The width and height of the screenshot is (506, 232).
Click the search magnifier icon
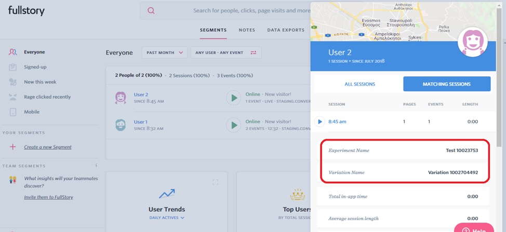click(x=151, y=11)
